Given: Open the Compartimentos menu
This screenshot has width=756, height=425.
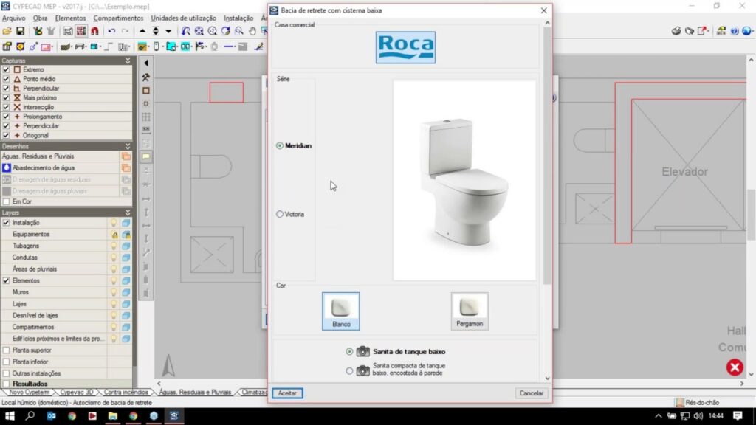Looking at the screenshot, I should (118, 18).
